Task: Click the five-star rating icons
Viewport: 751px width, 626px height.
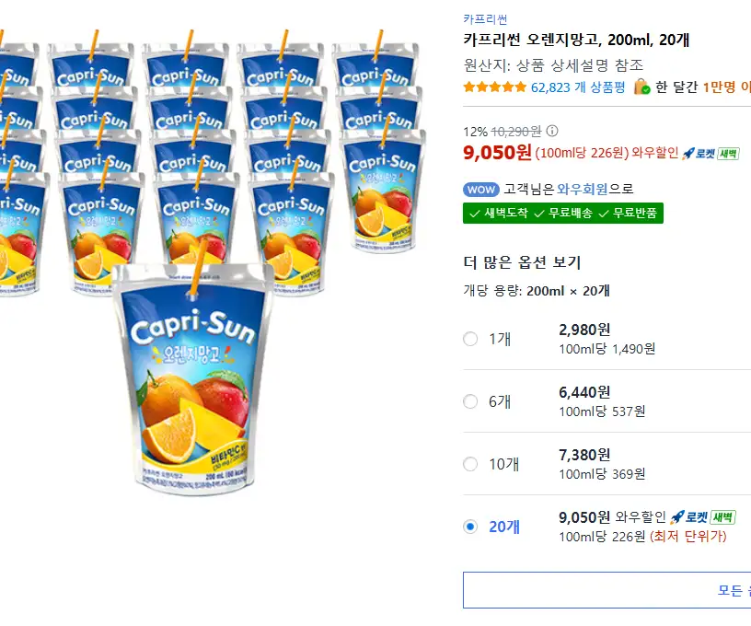Action: point(495,87)
